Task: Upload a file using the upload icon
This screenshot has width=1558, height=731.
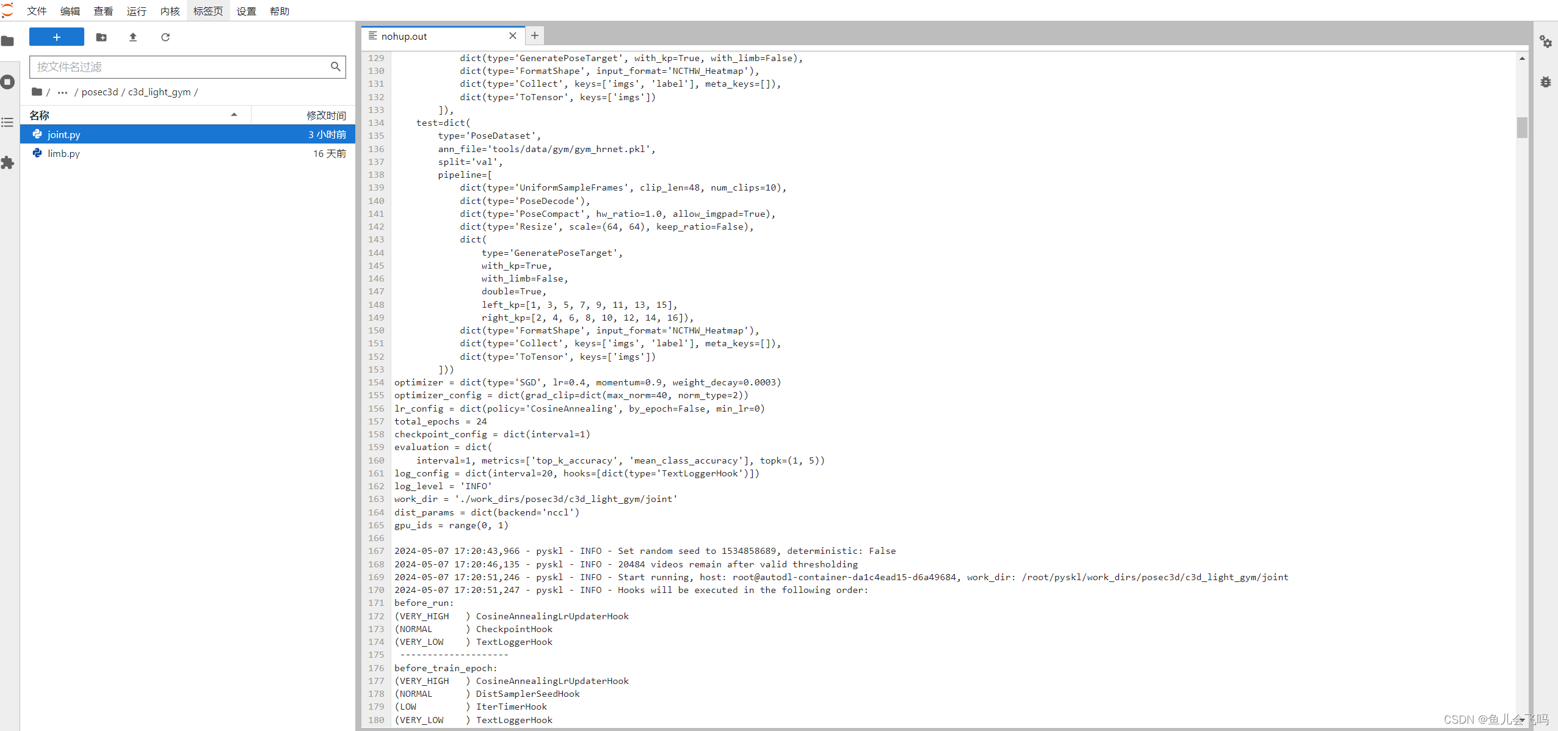Action: (132, 37)
